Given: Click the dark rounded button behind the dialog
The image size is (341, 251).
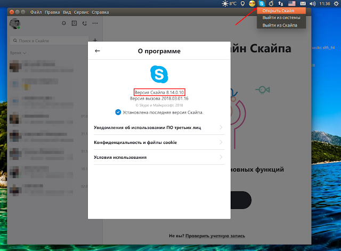Looking at the screenshot, I should (241, 200).
